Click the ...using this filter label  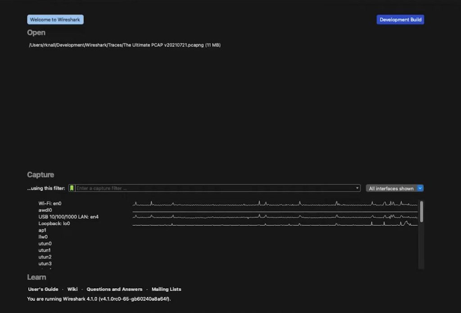tap(46, 188)
